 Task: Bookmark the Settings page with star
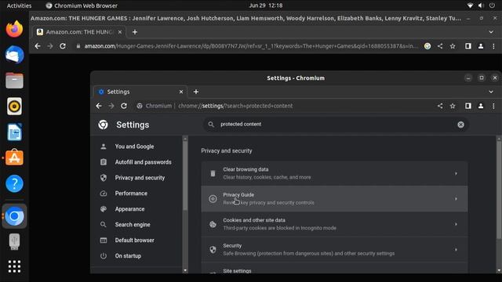(453, 106)
